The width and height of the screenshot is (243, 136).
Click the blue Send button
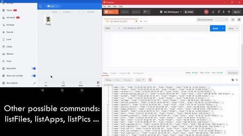pos(215,28)
